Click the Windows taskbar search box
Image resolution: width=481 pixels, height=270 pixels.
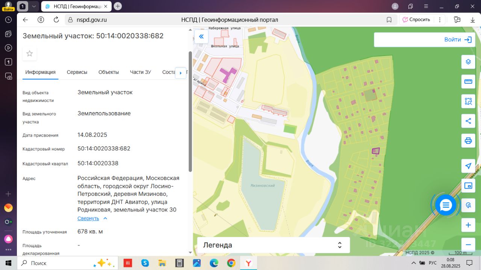click(x=56, y=263)
